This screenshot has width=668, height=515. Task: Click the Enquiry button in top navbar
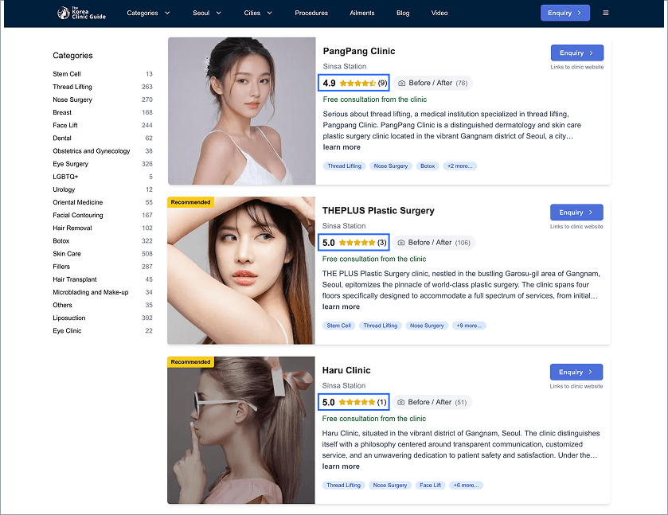pyautogui.click(x=565, y=13)
